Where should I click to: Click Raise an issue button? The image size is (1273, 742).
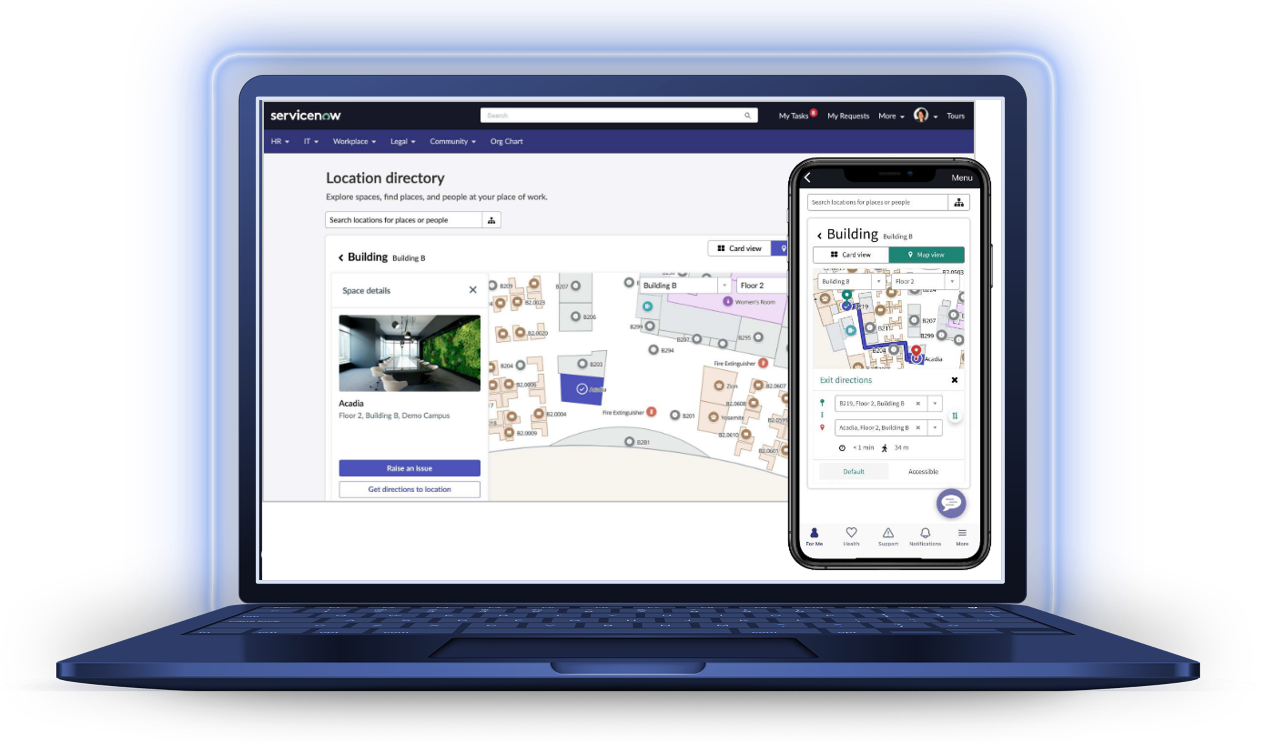click(x=410, y=467)
